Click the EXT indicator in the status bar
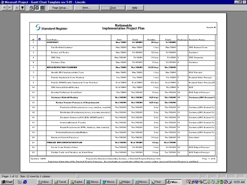 [x=204, y=176]
